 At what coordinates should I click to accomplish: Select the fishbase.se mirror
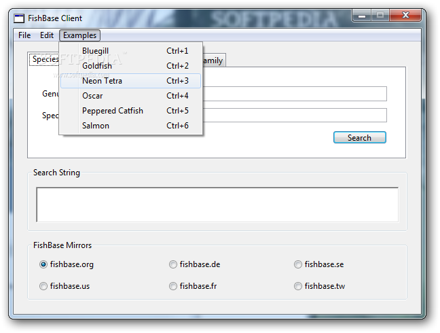(319, 264)
